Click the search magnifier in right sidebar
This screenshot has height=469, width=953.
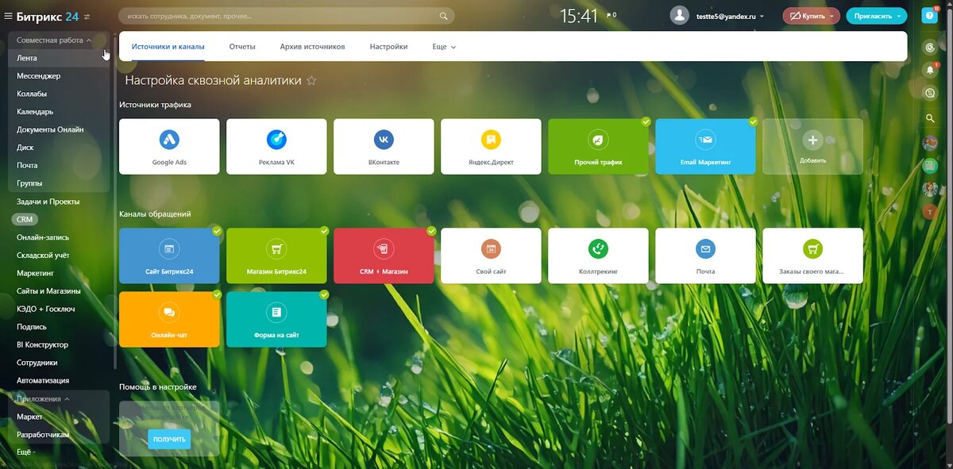point(930,118)
